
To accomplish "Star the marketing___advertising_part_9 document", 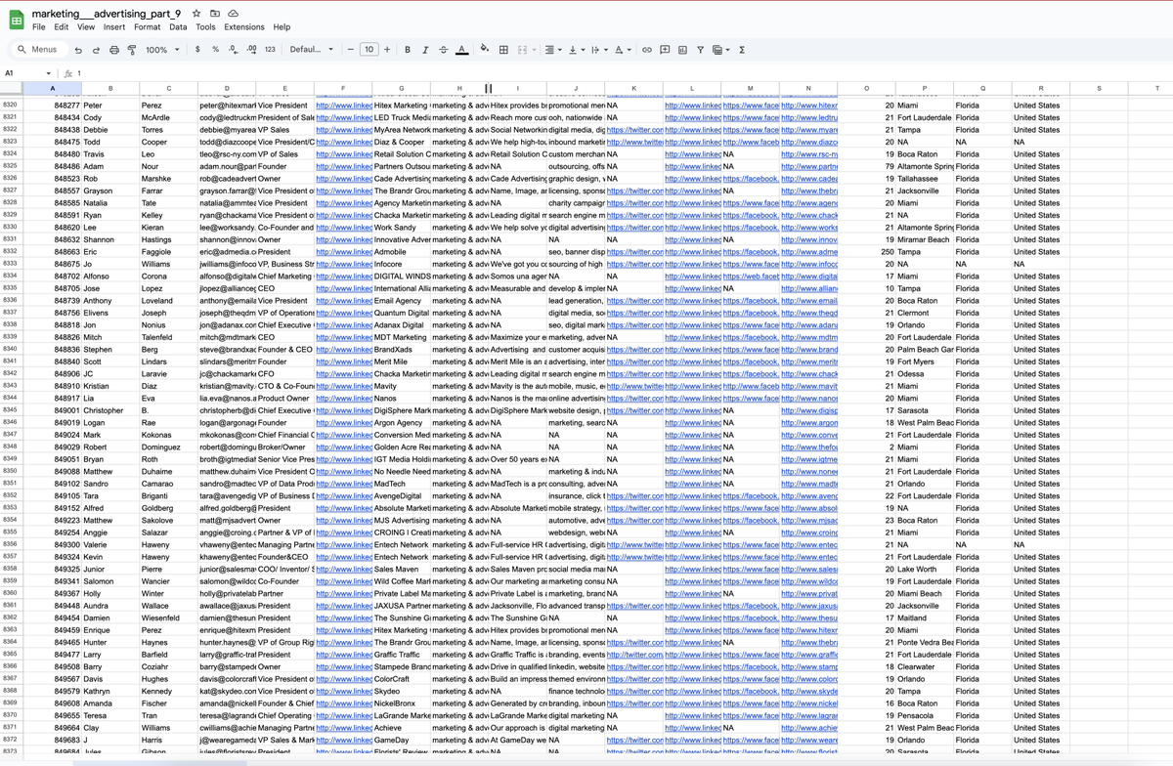I will pyautogui.click(x=197, y=14).
